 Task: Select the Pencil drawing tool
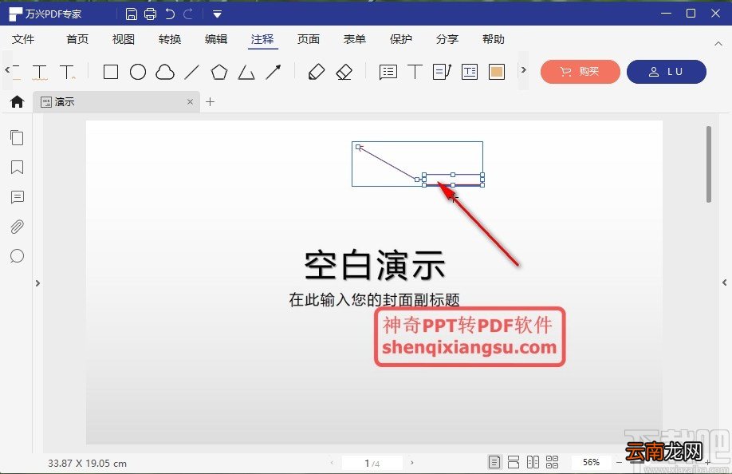pos(317,72)
